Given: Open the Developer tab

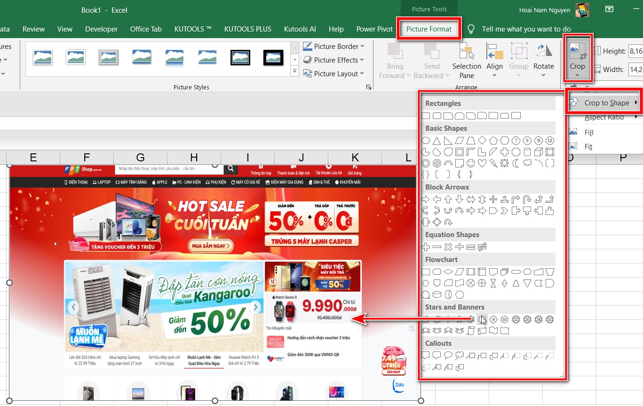Looking at the screenshot, I should 101,29.
